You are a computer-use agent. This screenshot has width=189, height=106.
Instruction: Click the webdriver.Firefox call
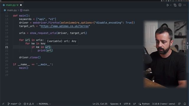(46, 23)
